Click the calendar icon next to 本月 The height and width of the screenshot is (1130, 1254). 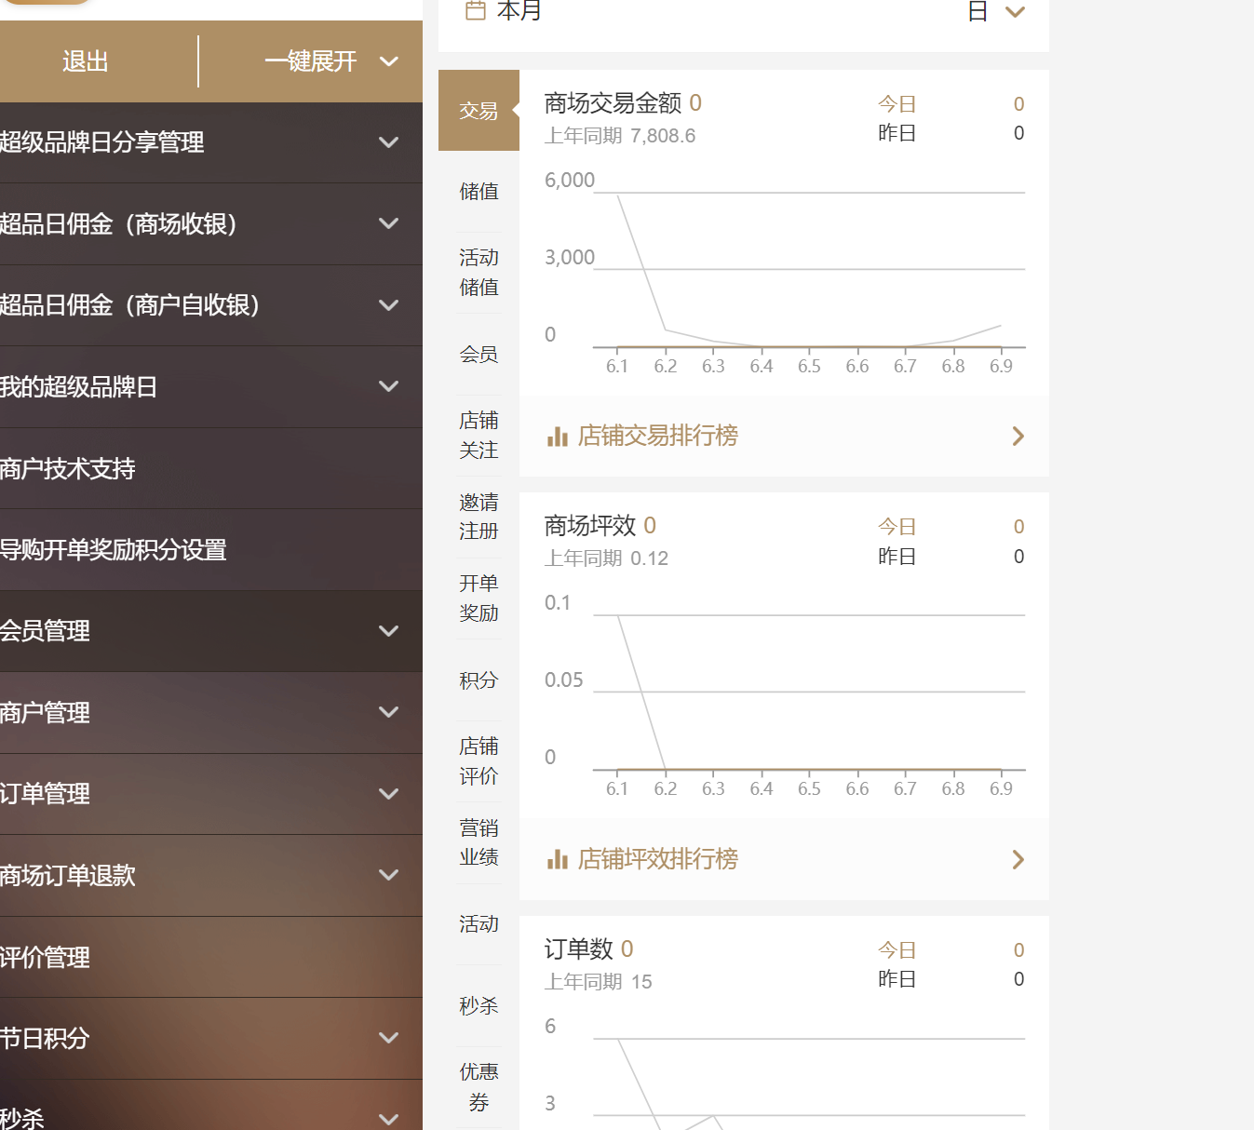pyautogui.click(x=475, y=10)
